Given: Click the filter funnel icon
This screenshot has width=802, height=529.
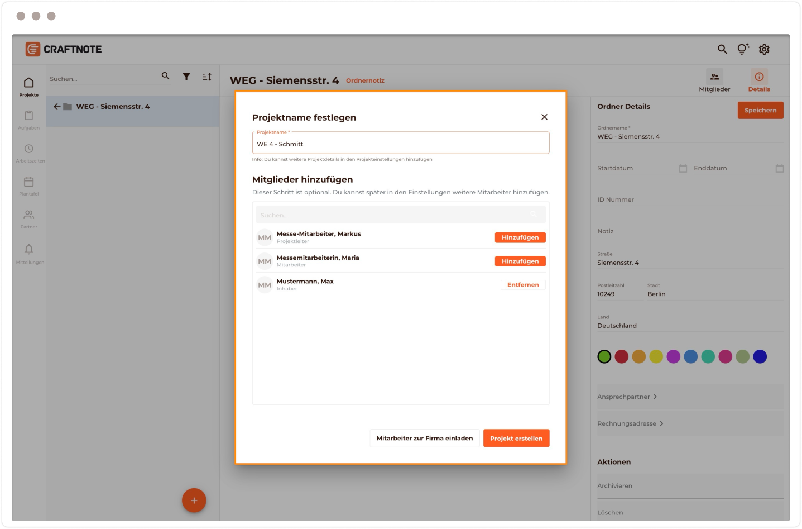Looking at the screenshot, I should [x=186, y=77].
